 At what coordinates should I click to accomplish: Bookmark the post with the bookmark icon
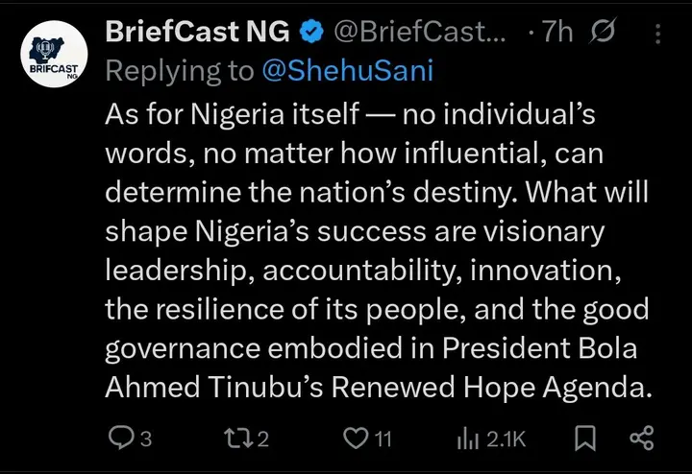[x=585, y=438]
